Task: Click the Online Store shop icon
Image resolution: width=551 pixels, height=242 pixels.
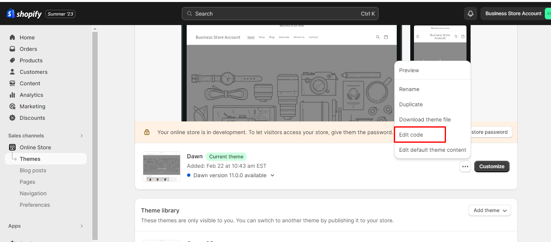Action: click(x=12, y=147)
